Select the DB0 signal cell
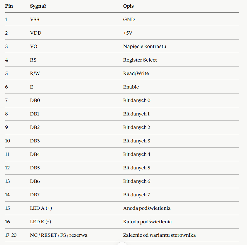247x245 pixels. point(35,101)
